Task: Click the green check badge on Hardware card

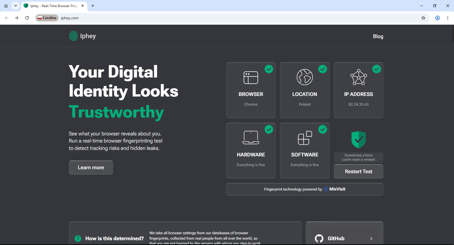Action: click(x=269, y=129)
